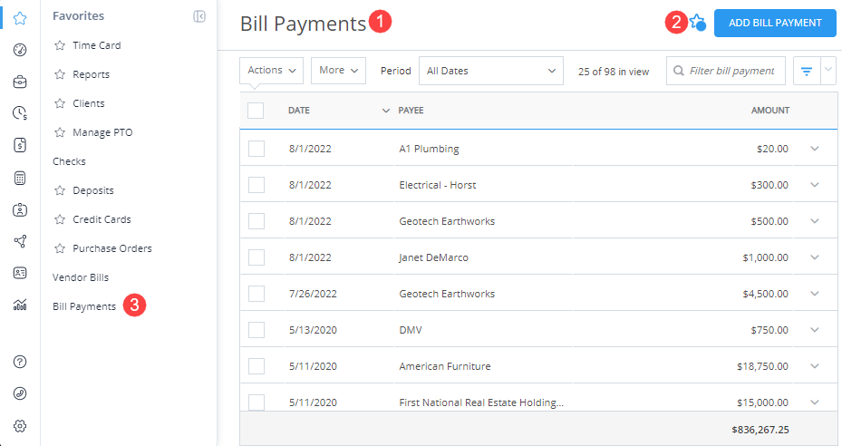
Task: Open the Period All Dates dropdown
Action: 491,71
